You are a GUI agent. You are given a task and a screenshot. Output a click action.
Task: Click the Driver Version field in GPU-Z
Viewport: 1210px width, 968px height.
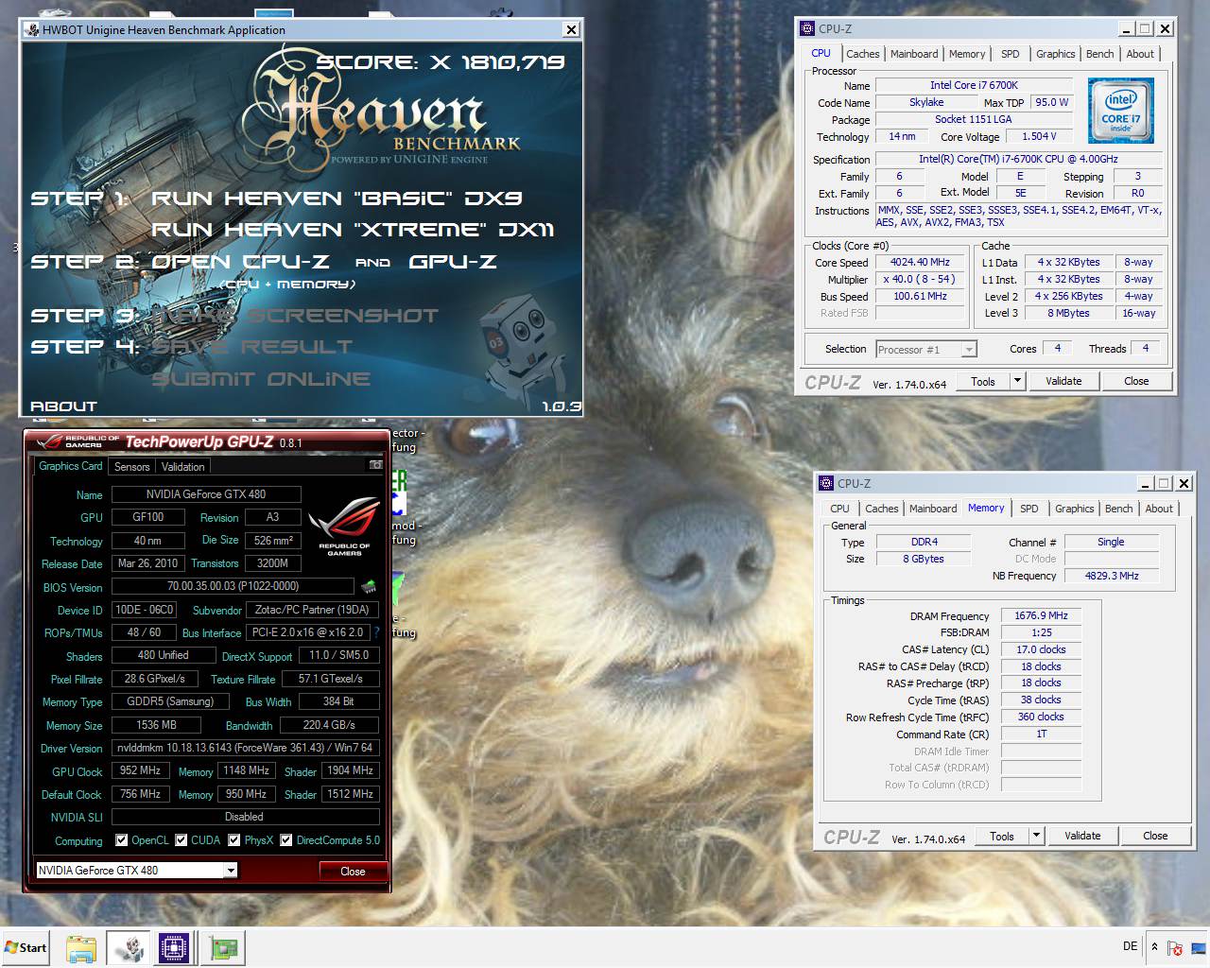(246, 748)
